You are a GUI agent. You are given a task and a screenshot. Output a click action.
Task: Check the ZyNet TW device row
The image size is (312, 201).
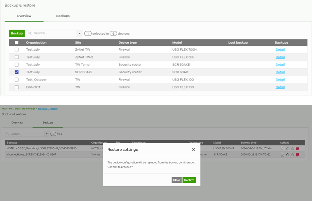pyautogui.click(x=17, y=50)
